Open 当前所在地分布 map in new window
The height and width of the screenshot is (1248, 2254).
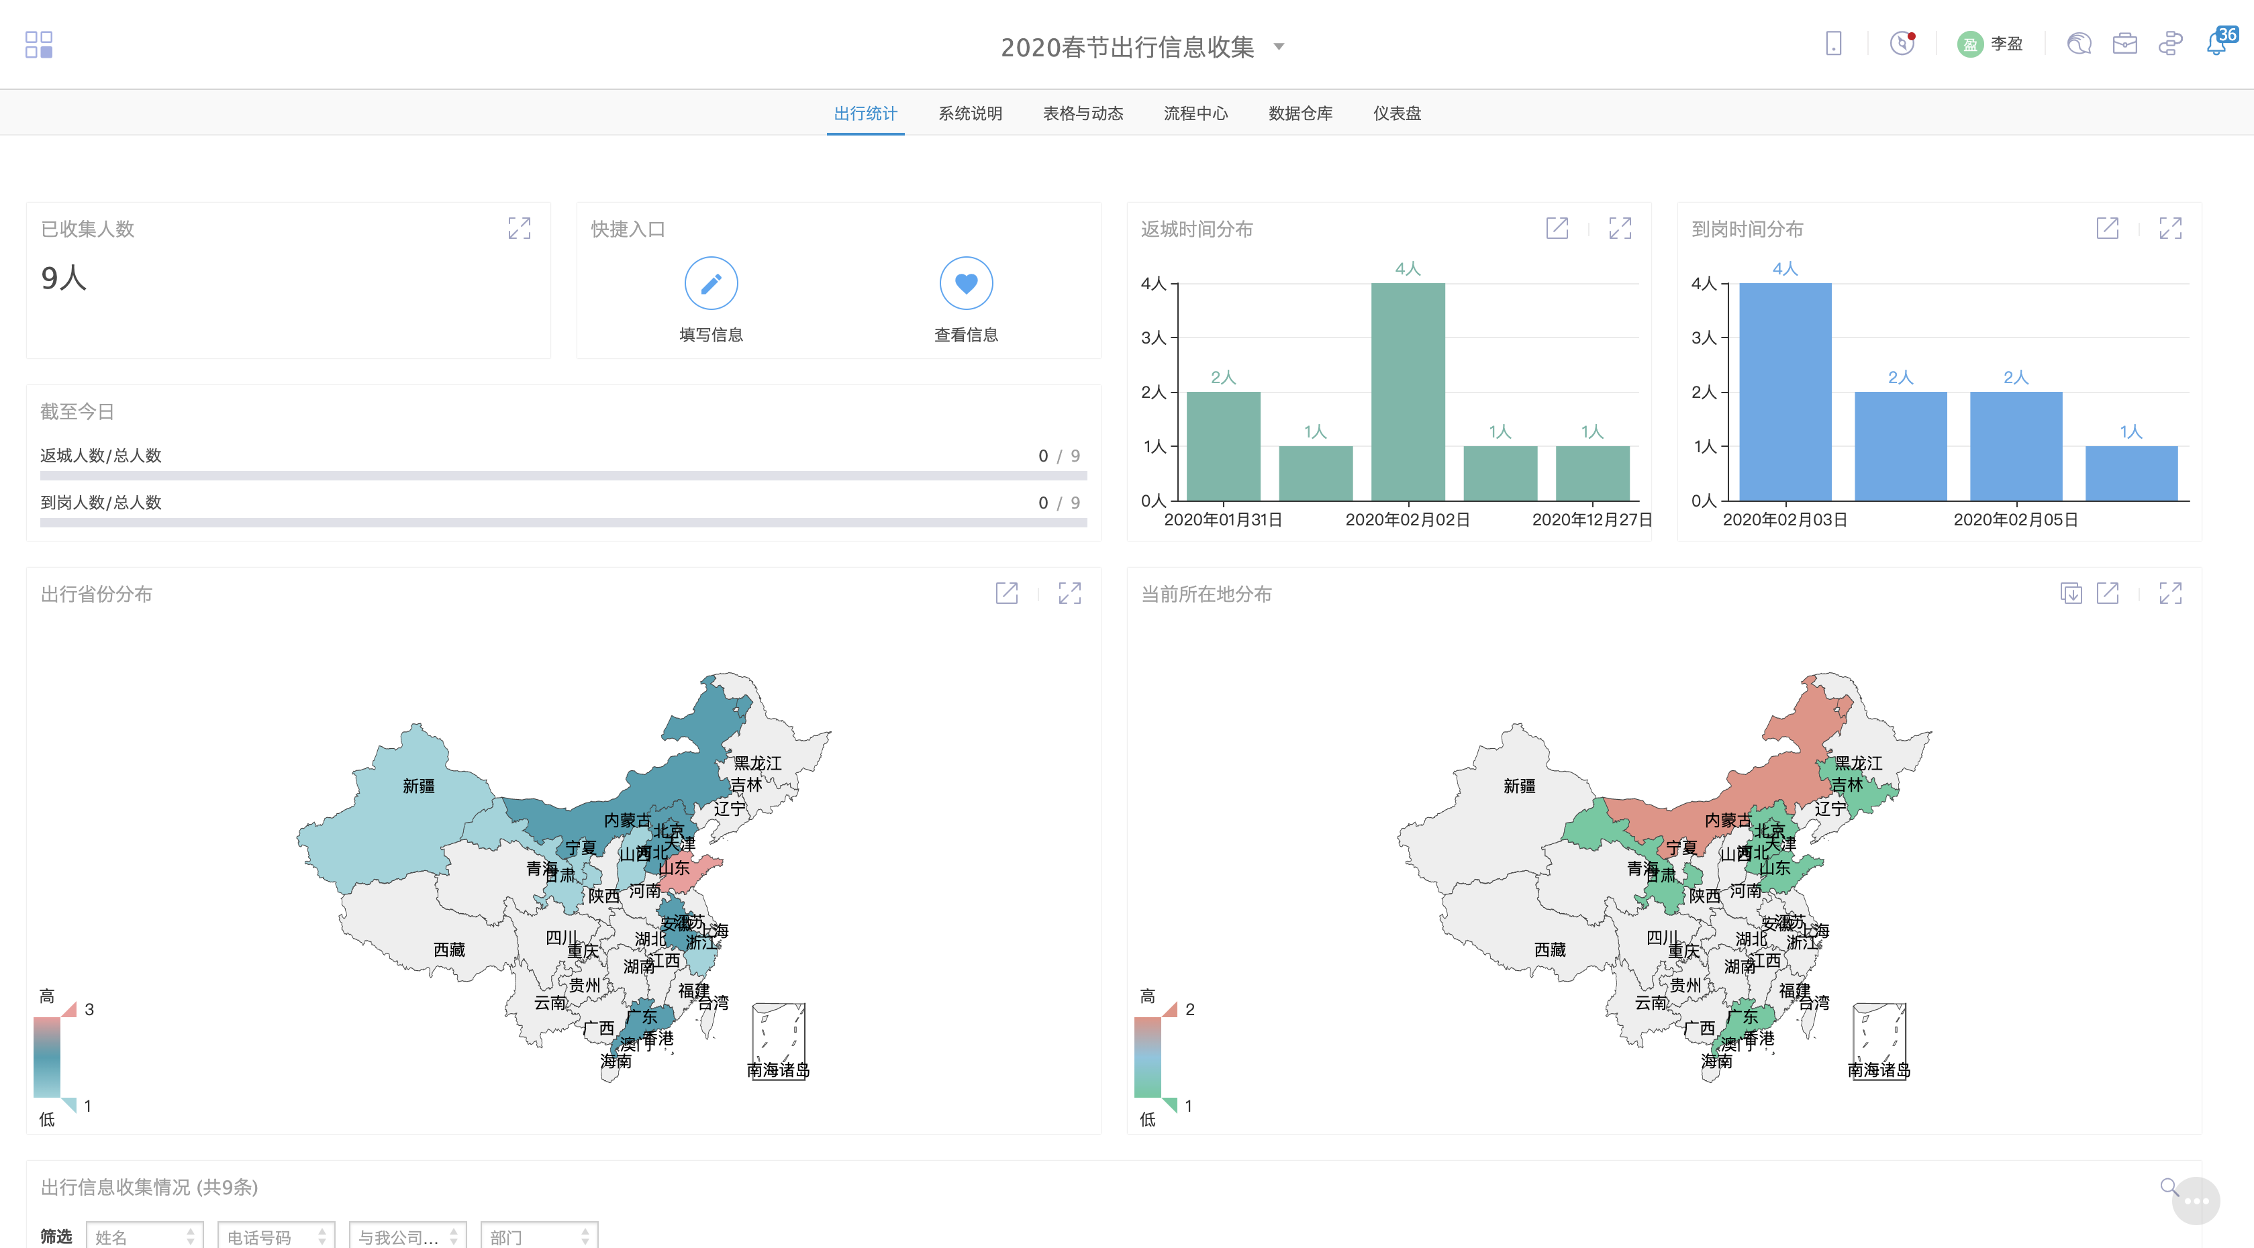point(2107,593)
